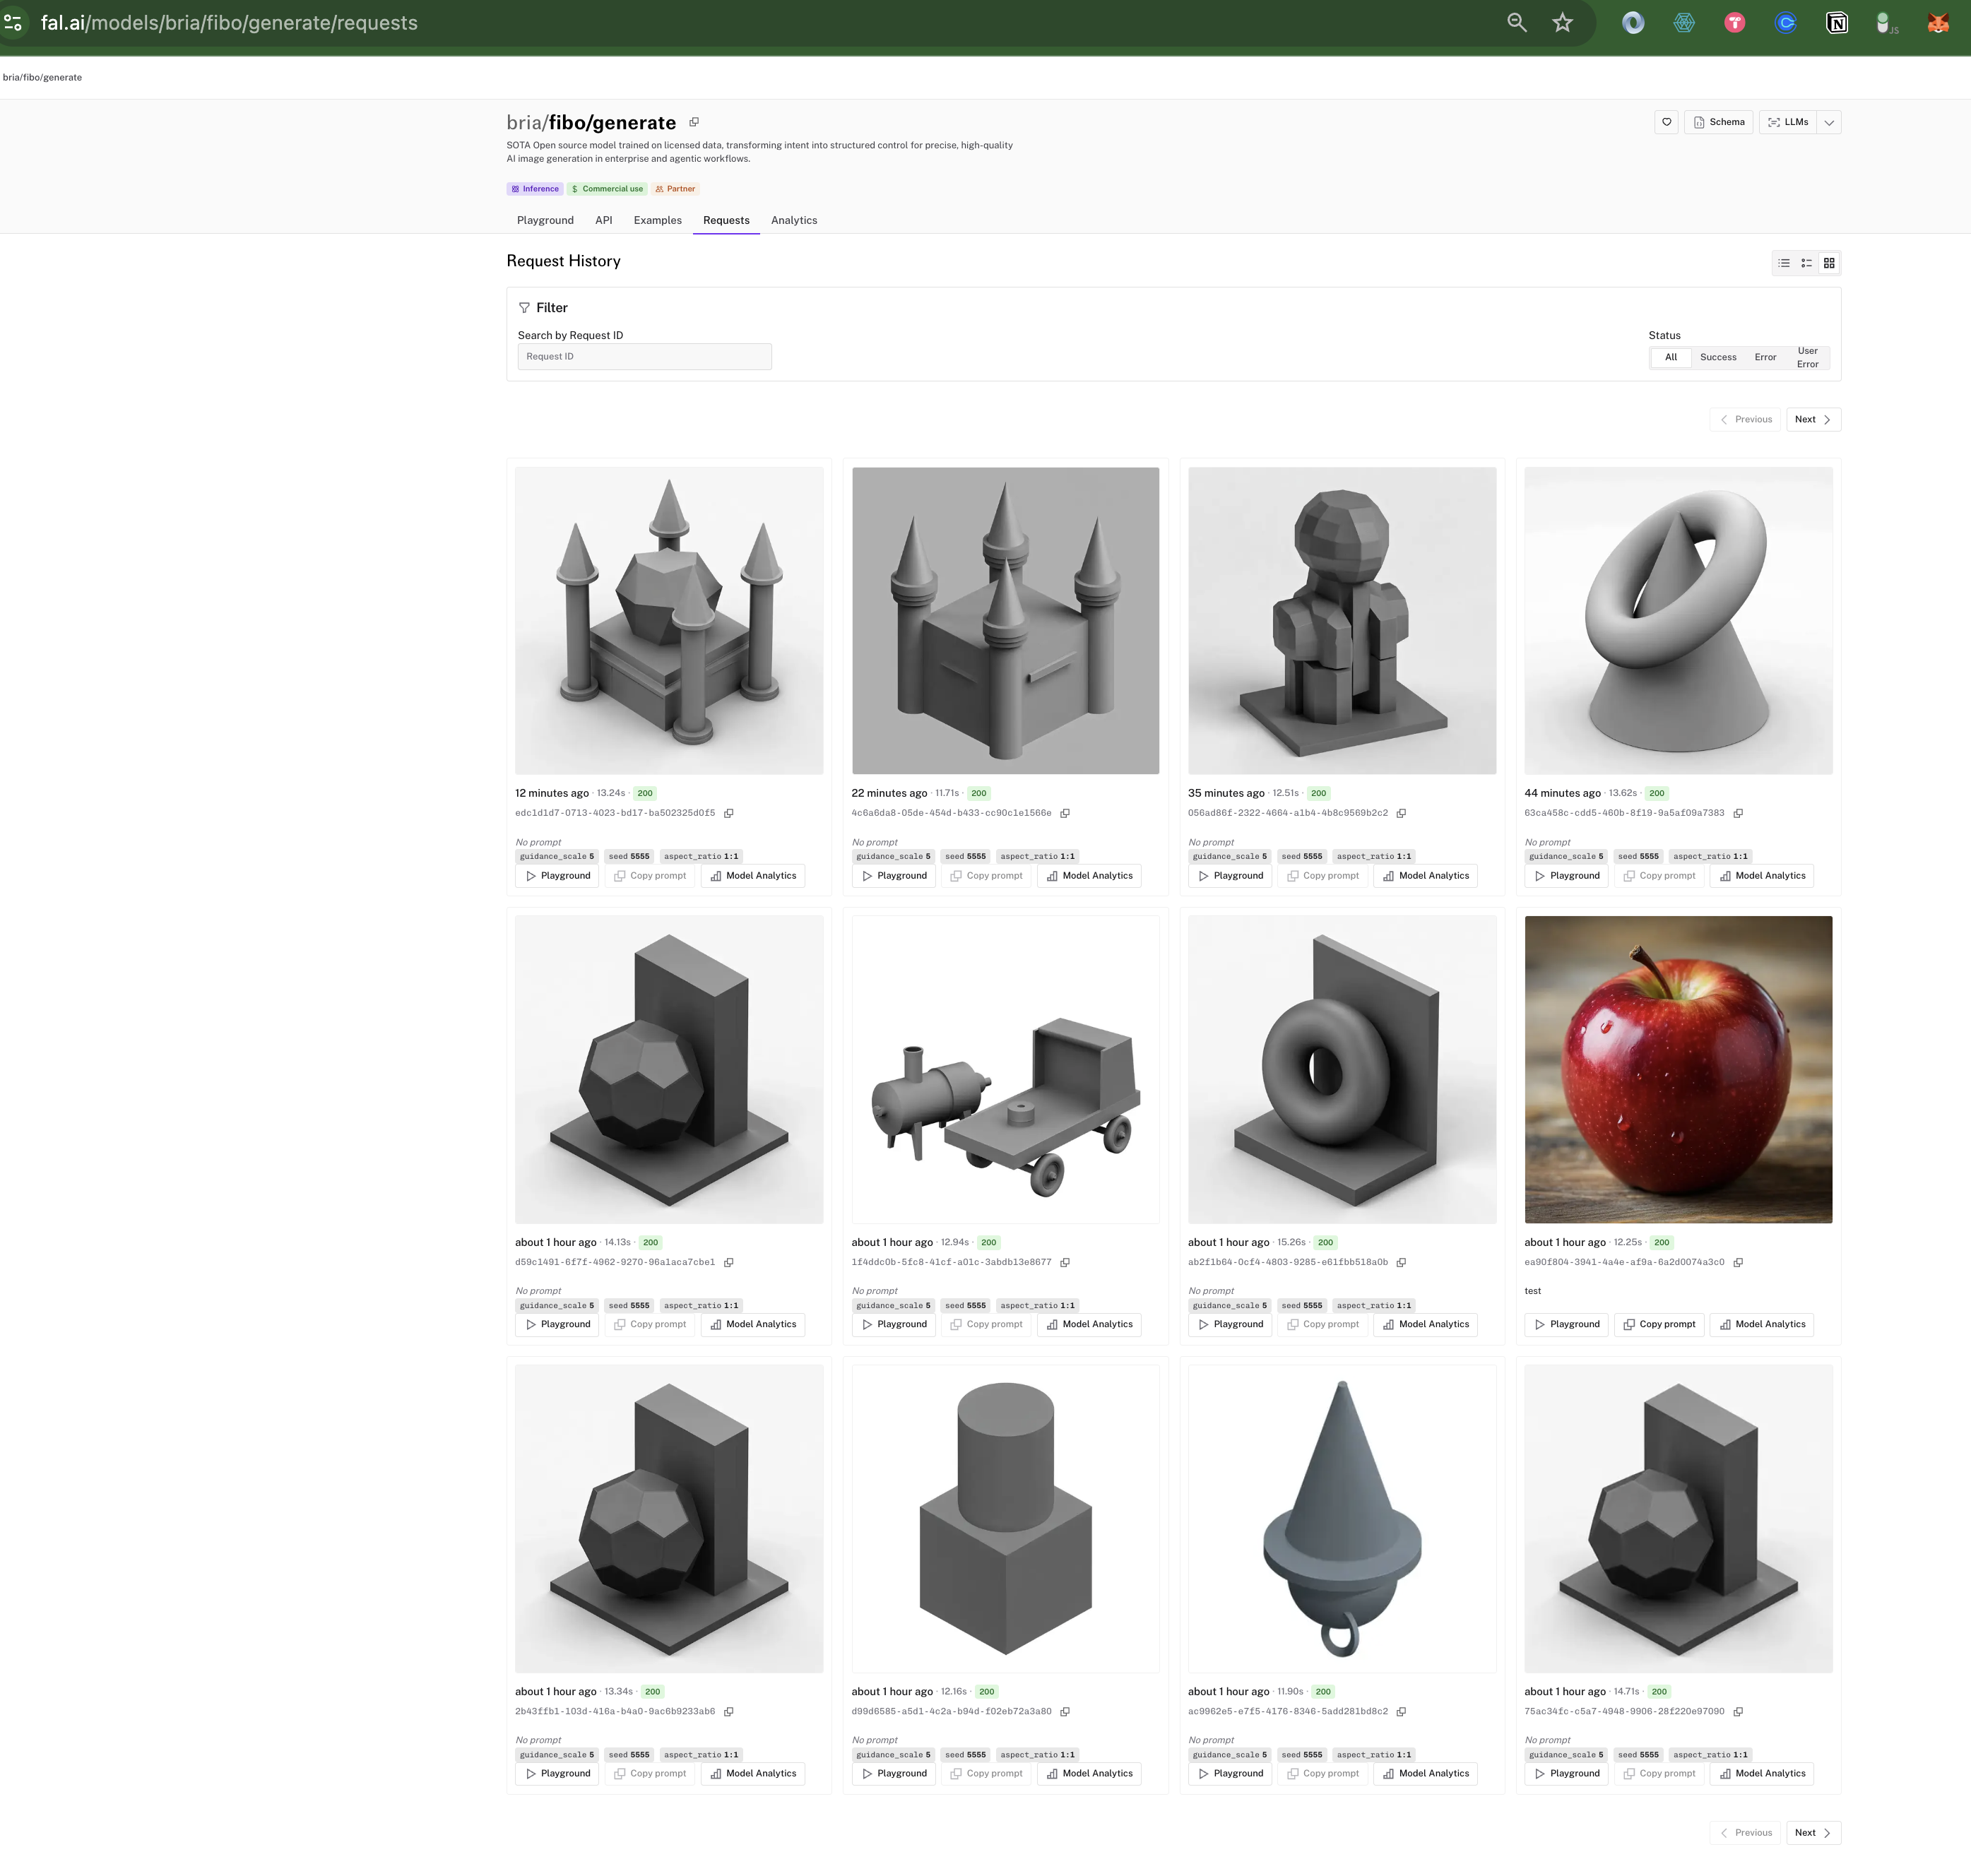Go to next page at bottom
Screen dimensions: 1971x1876
[x=1813, y=1832]
